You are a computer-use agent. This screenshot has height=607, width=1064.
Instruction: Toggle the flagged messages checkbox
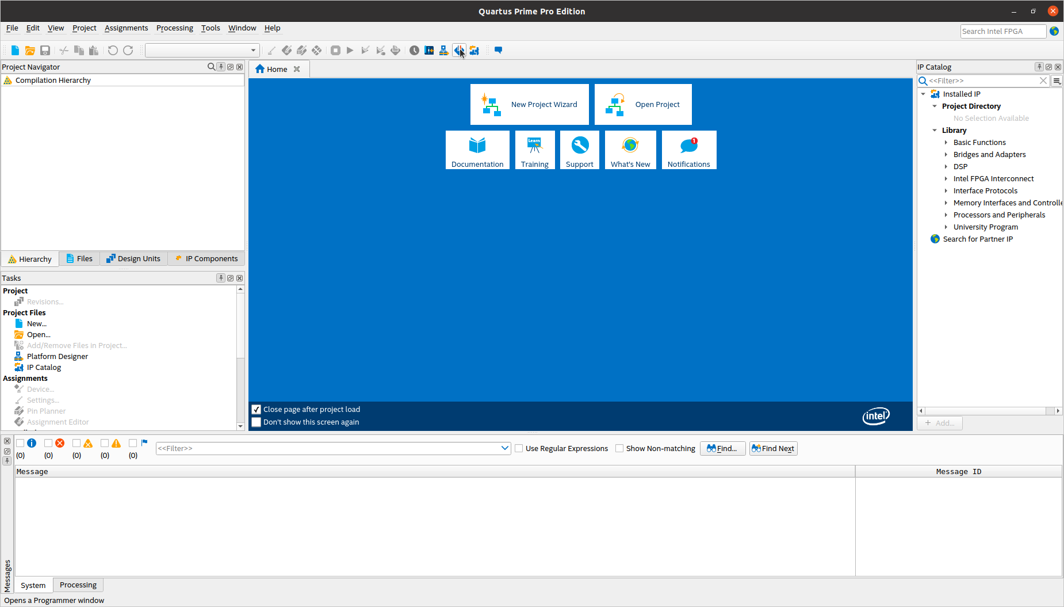point(133,443)
